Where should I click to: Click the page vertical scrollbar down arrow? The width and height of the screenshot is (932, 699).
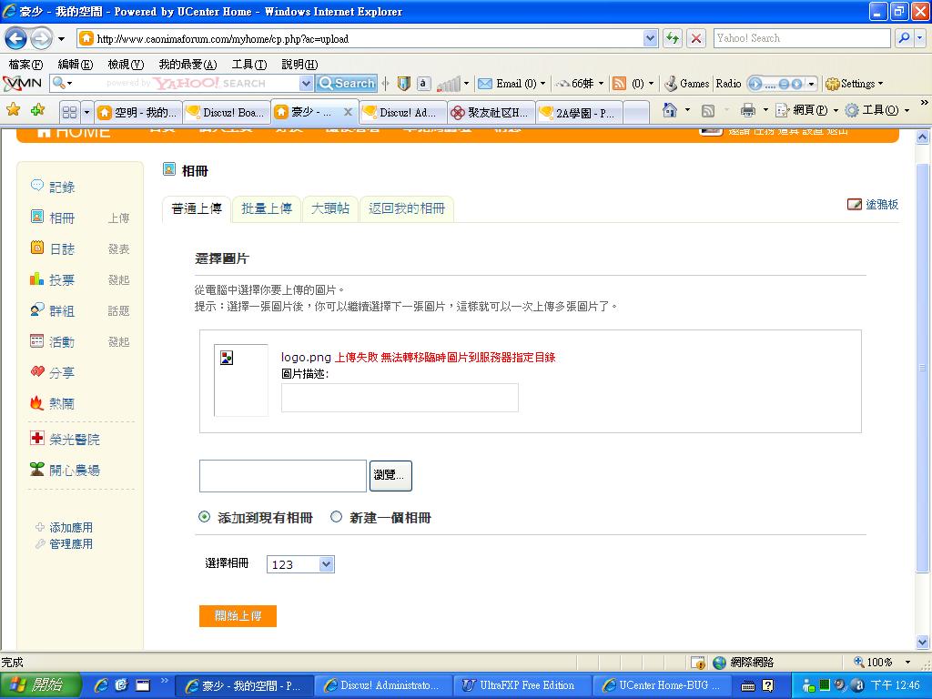(x=923, y=642)
